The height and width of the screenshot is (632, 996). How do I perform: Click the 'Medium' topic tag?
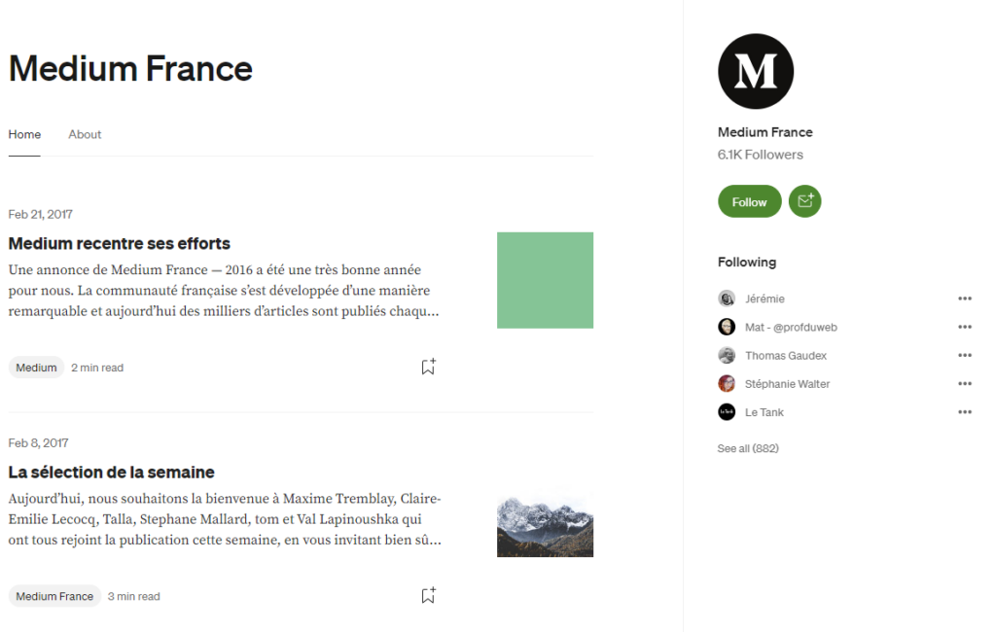[x=36, y=368]
